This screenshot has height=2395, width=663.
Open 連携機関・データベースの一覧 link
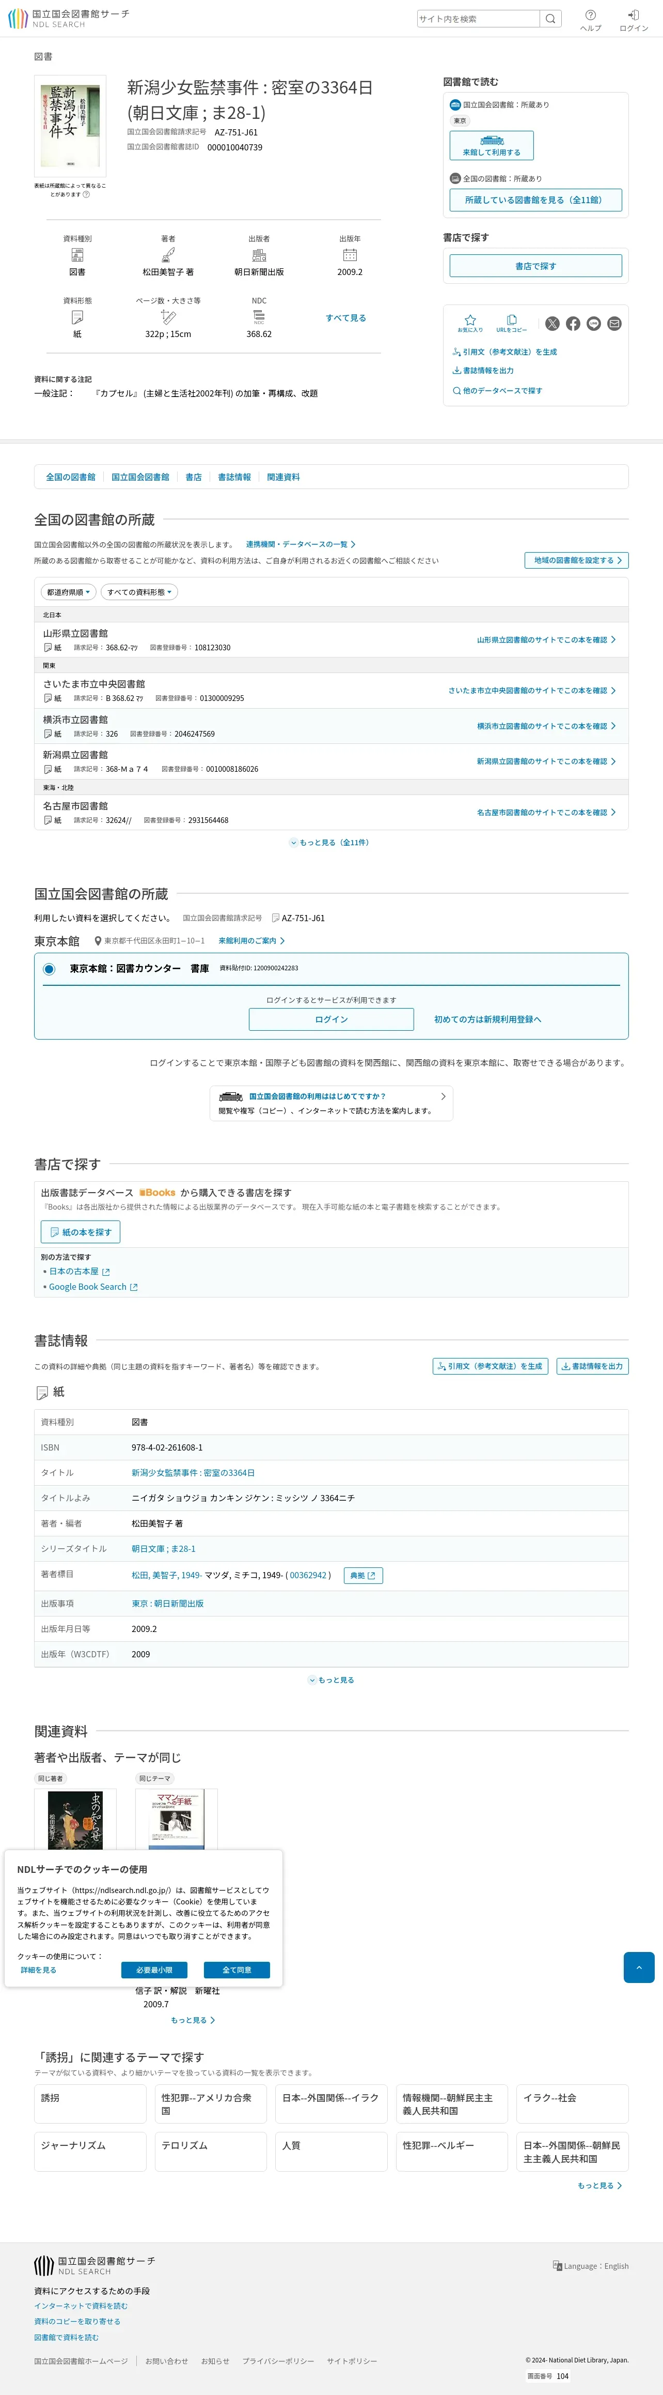pos(301,545)
